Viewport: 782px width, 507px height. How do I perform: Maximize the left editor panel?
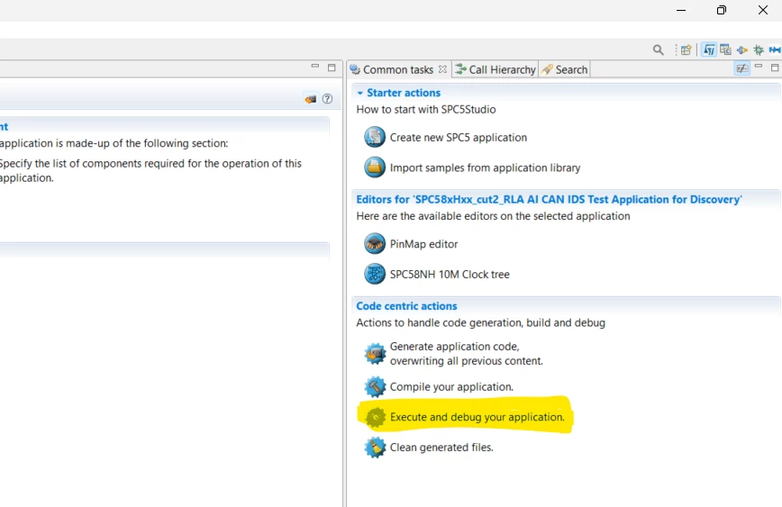point(332,68)
